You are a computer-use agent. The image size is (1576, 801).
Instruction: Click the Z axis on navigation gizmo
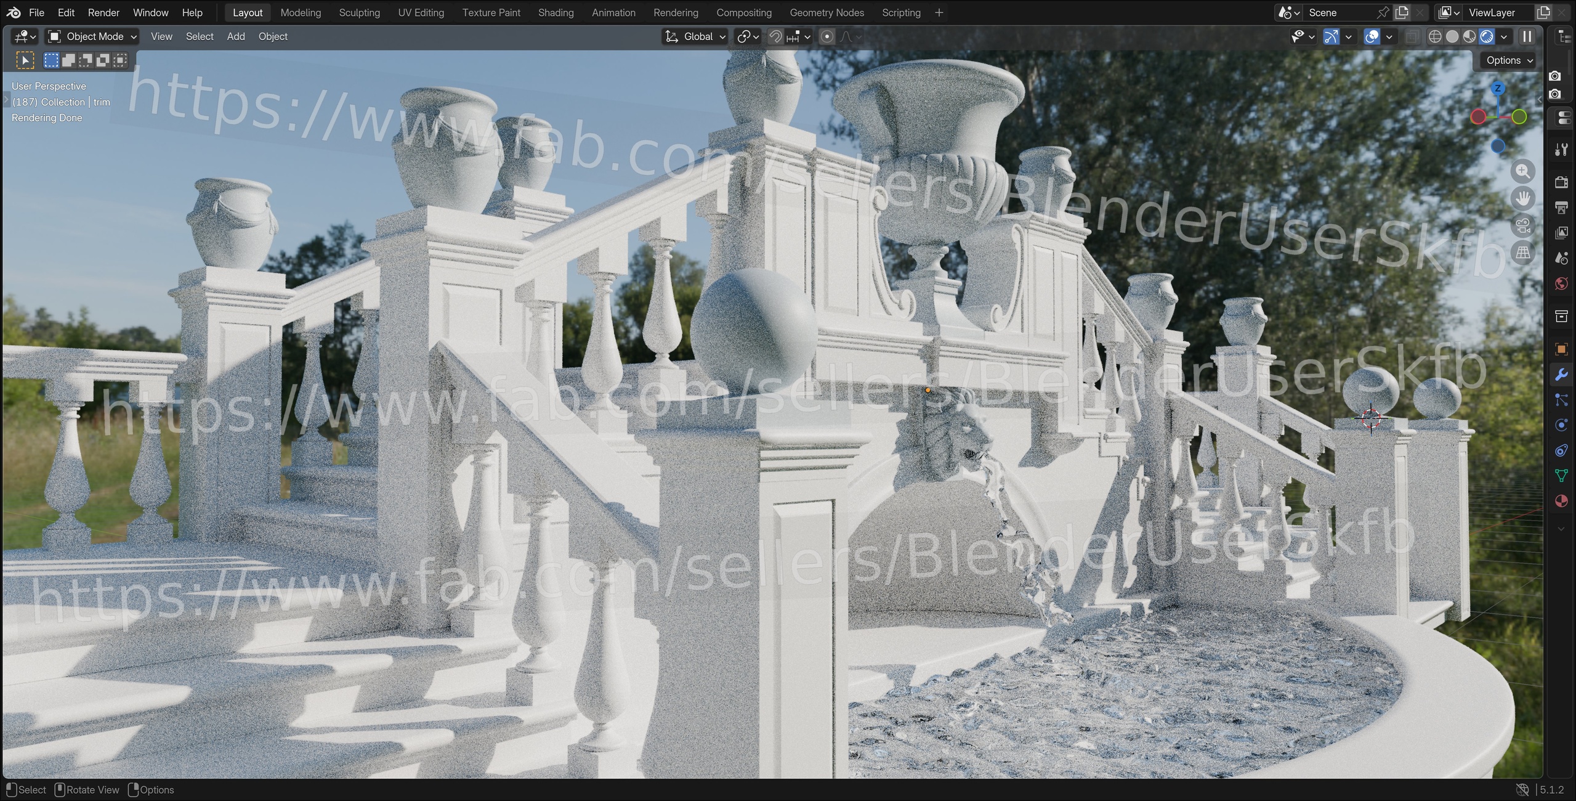click(x=1498, y=89)
